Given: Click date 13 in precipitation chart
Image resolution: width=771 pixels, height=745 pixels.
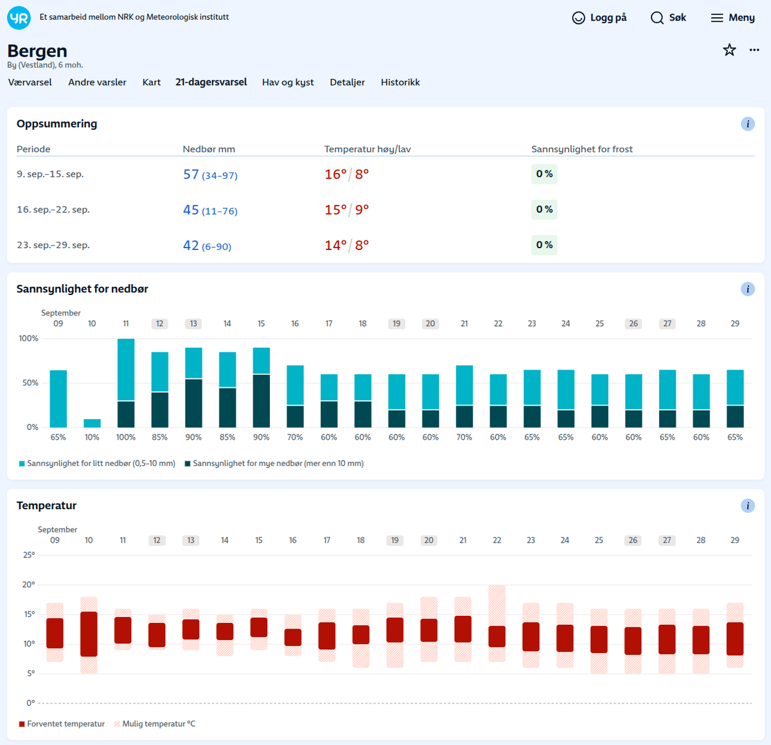Looking at the screenshot, I should click(193, 324).
